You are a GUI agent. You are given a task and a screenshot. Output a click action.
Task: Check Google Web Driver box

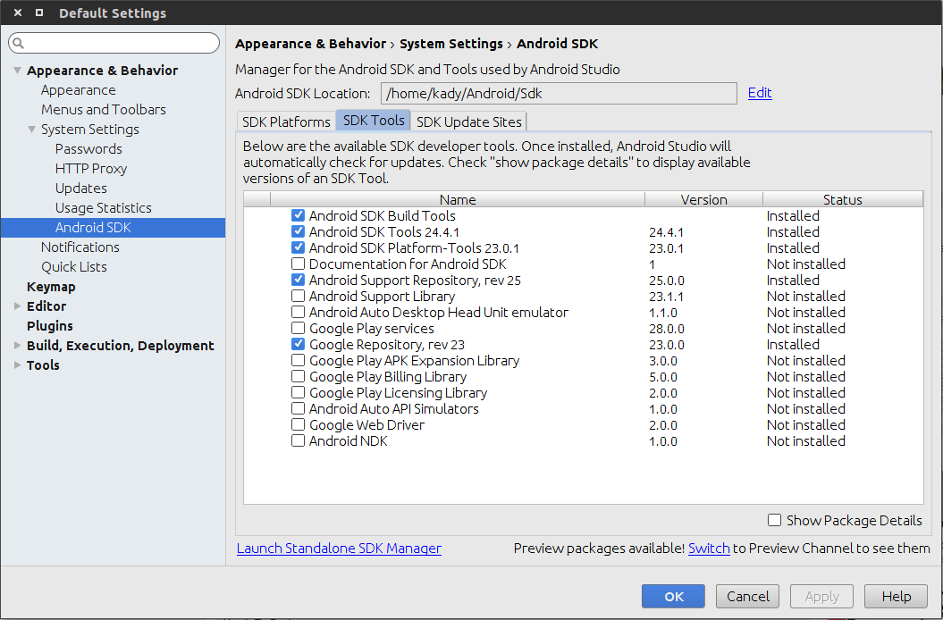click(x=298, y=424)
